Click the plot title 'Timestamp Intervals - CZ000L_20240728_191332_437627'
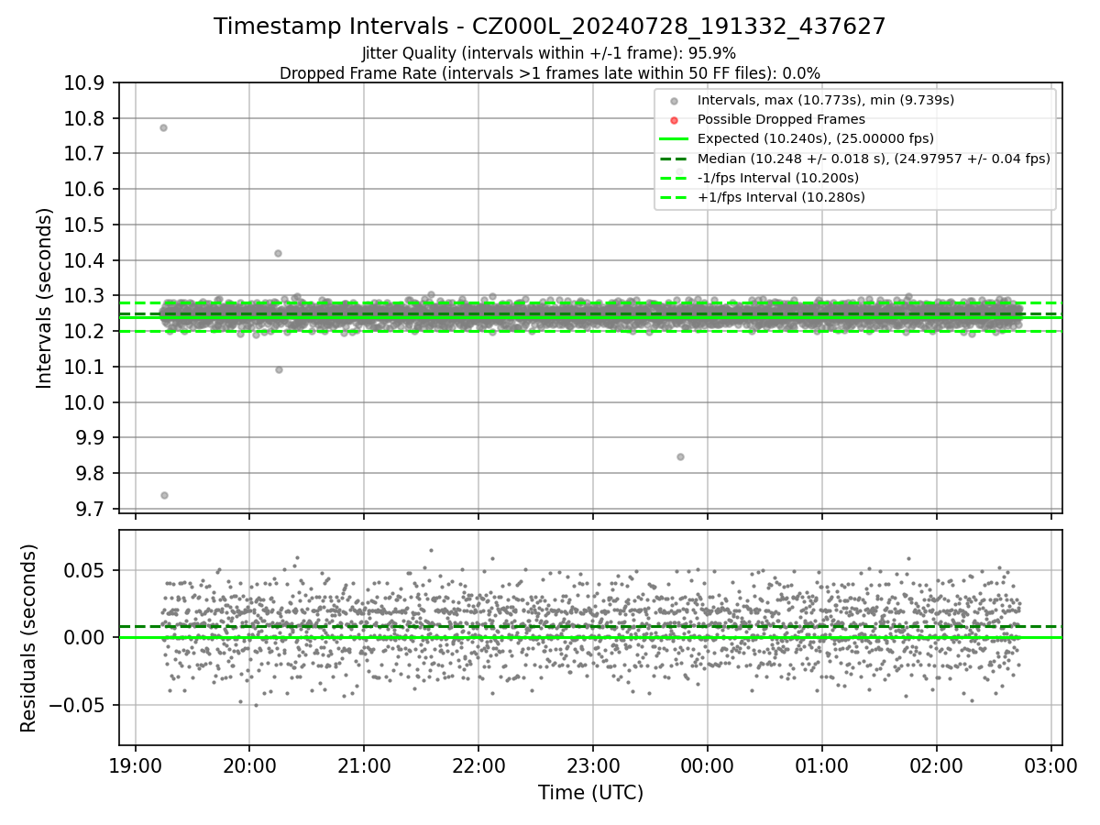 click(x=549, y=27)
